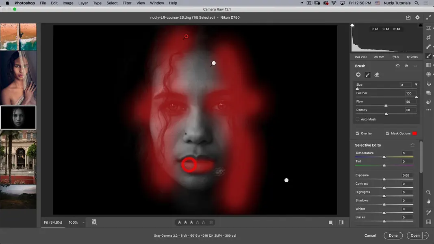Open more image settings ellipsis in toolbar
Screen dimensions: 434x244
coord(428,110)
